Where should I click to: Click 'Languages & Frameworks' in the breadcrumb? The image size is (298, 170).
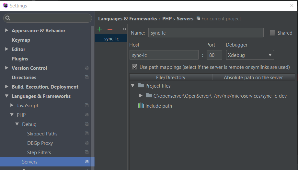[128, 19]
